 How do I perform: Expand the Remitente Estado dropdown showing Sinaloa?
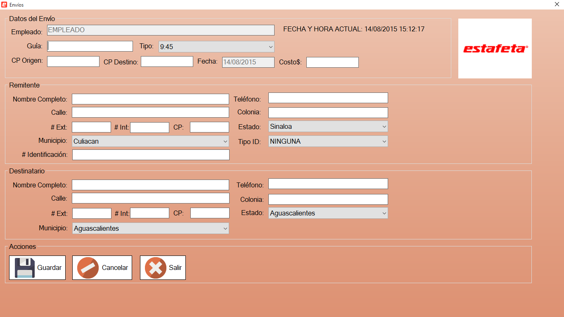point(328,126)
